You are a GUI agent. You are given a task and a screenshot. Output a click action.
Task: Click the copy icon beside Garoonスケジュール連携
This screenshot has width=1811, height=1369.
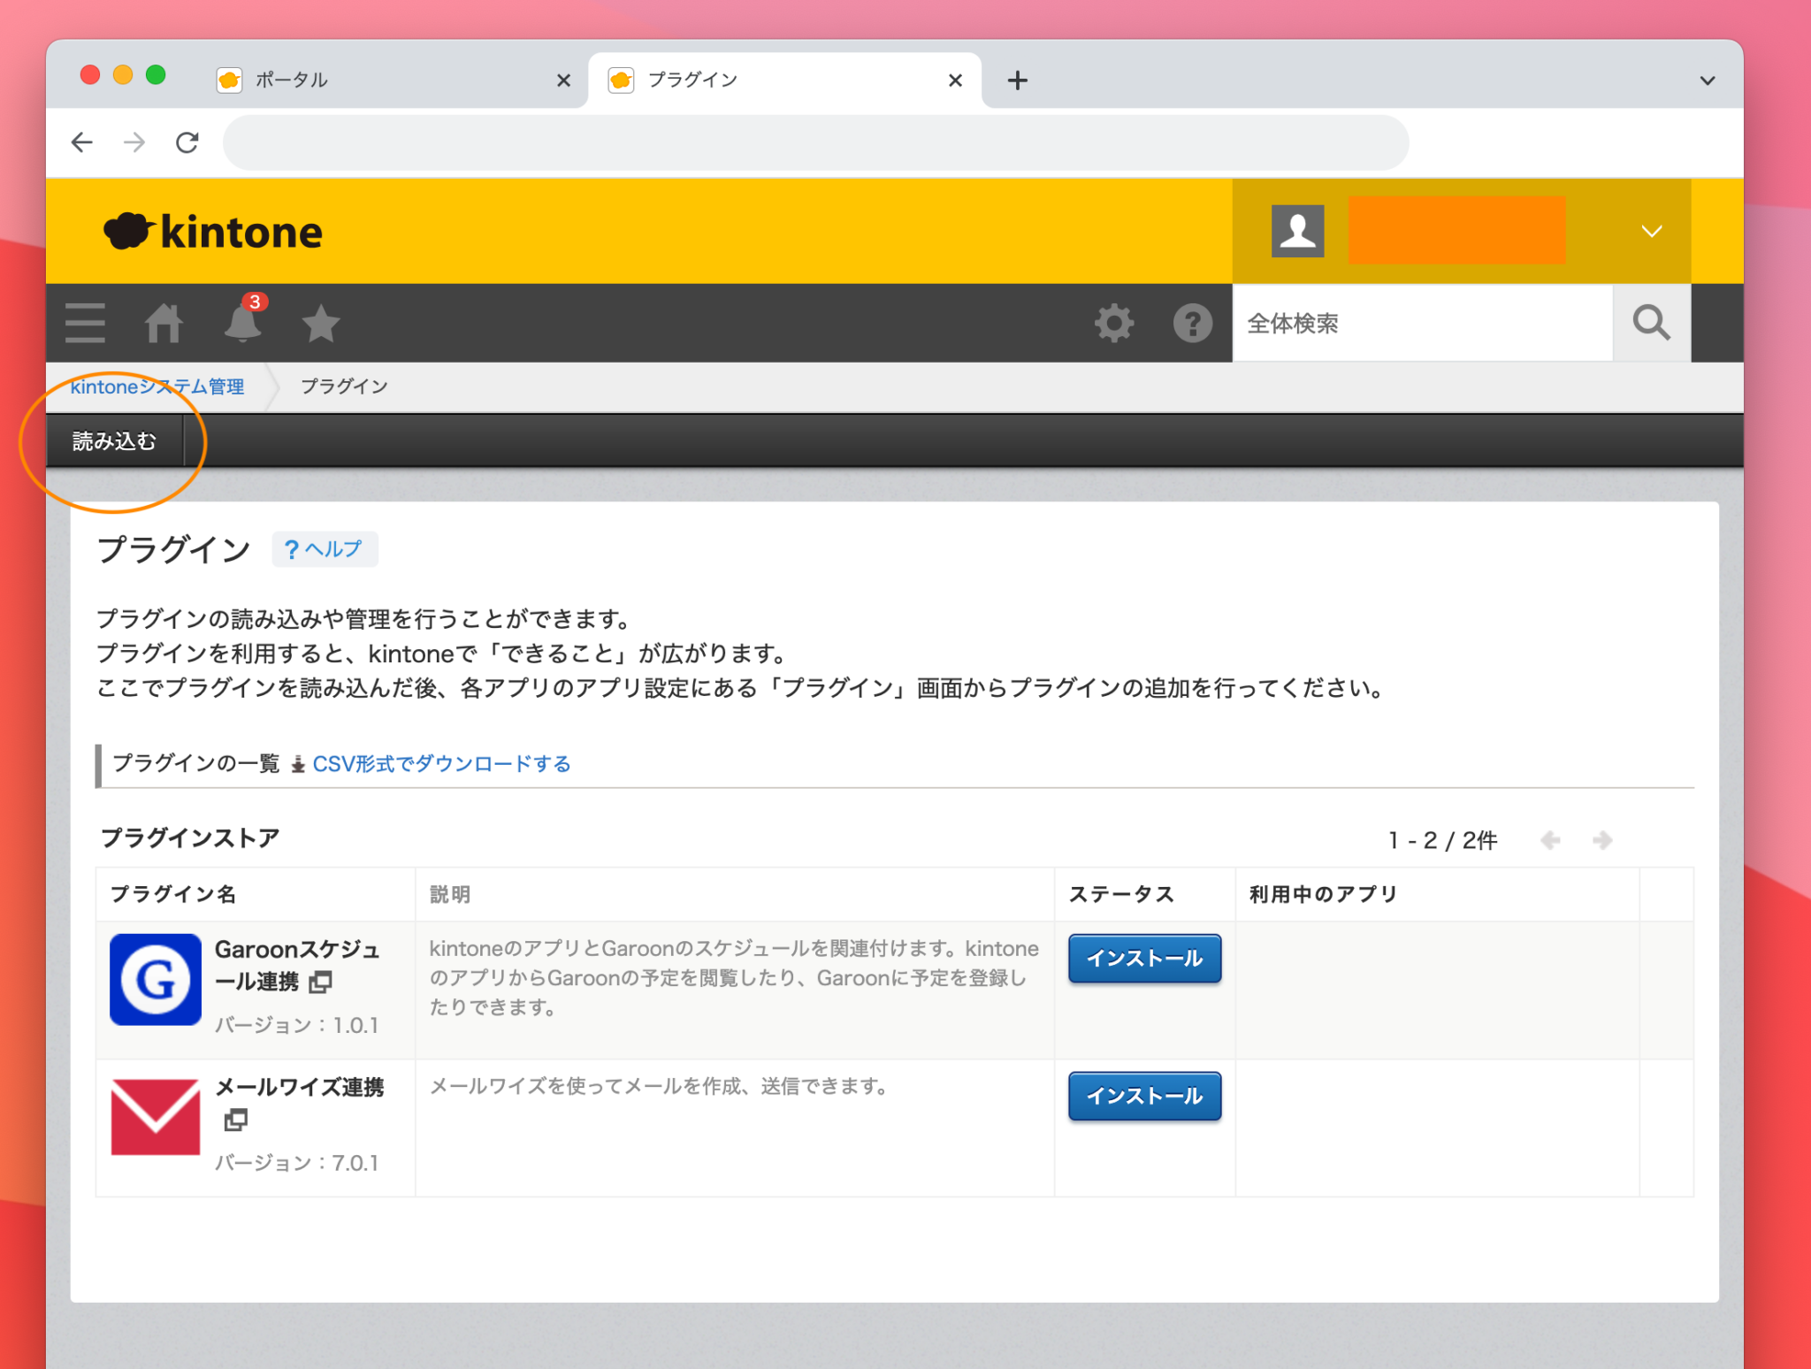tap(321, 982)
